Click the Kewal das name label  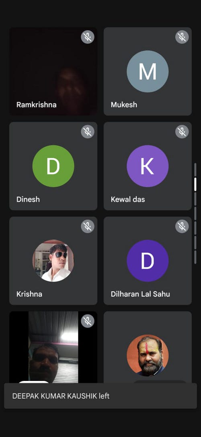(128, 199)
